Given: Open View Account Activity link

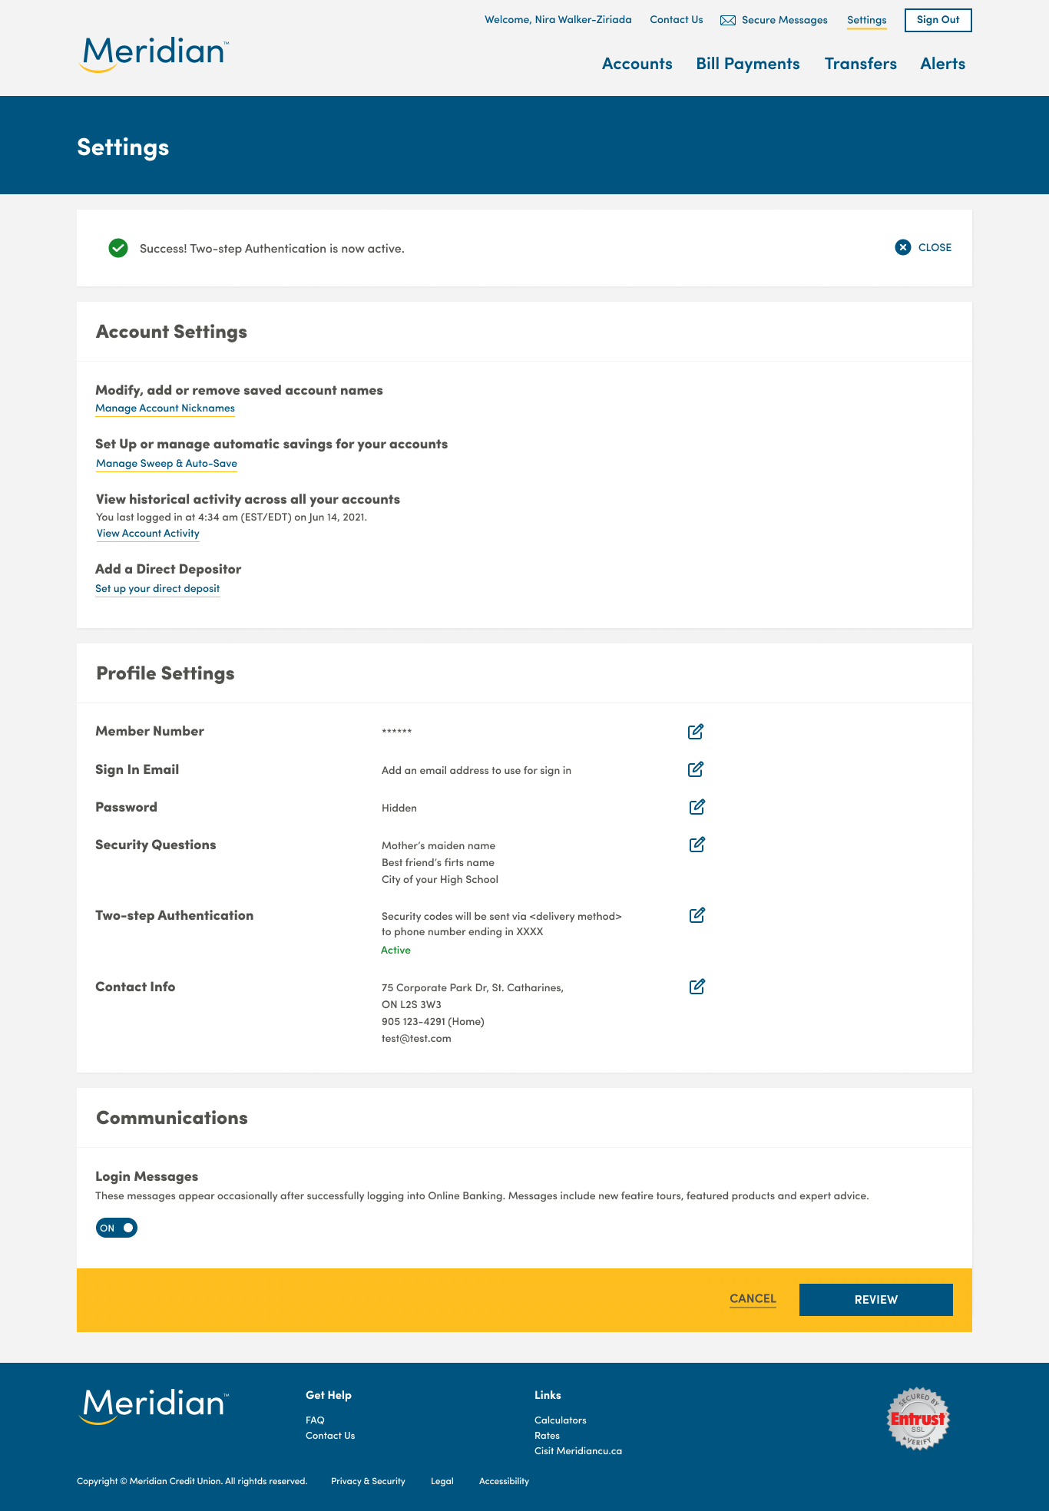Looking at the screenshot, I should pyautogui.click(x=148, y=534).
